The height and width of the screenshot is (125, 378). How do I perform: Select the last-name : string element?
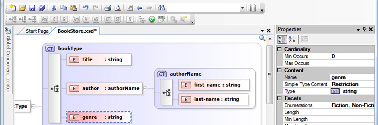[x=213, y=99]
